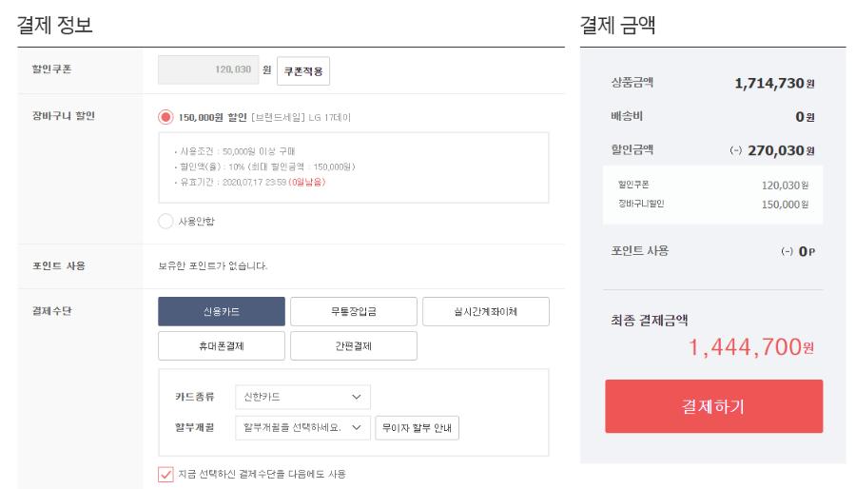Click the 할인쿠폰 120,030원 breakdown row
The width and height of the screenshot is (856, 489).
[x=712, y=185]
